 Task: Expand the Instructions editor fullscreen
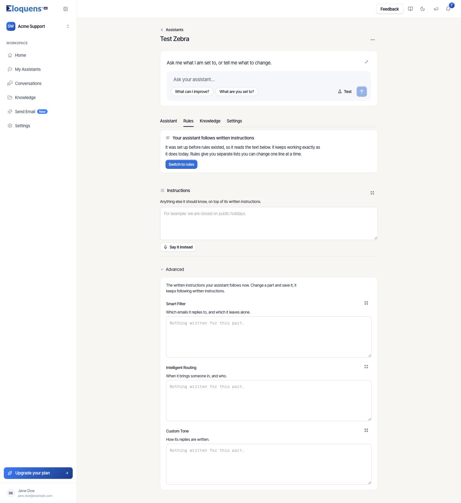tap(372, 193)
